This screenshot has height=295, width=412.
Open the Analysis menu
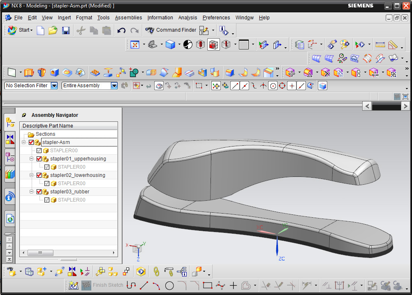point(187,18)
